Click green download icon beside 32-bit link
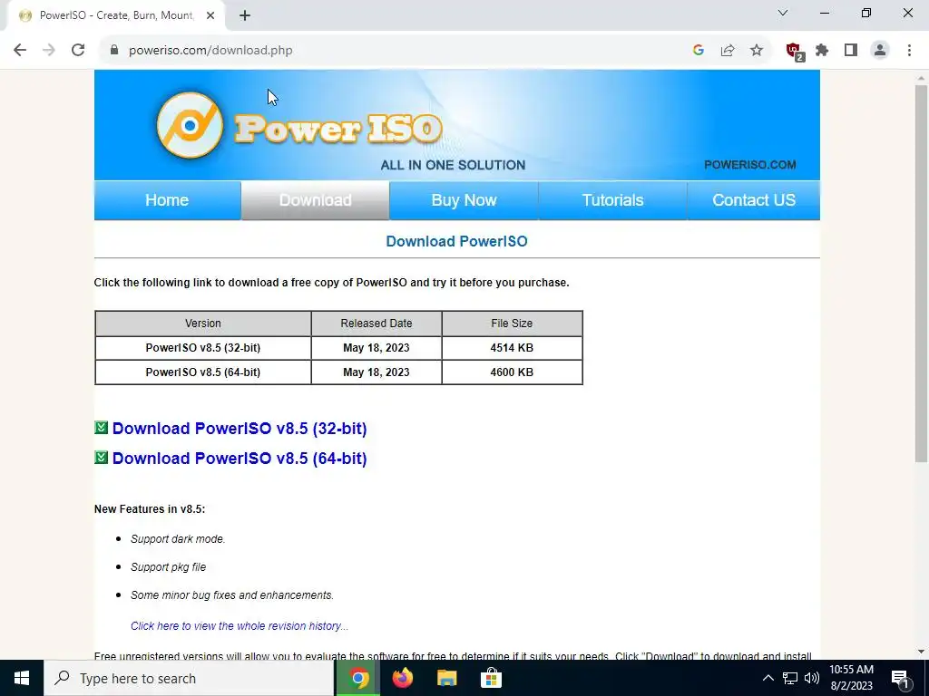Screen dimensions: 929x696 click(x=102, y=428)
